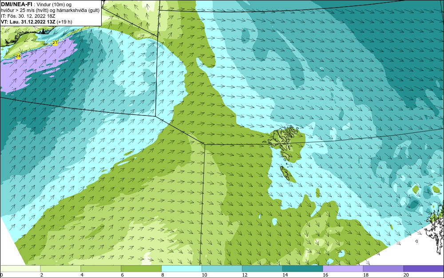The height and width of the screenshot is (278, 444).
Task: Click the Faroe Islands main island outline
Action: [283, 139]
